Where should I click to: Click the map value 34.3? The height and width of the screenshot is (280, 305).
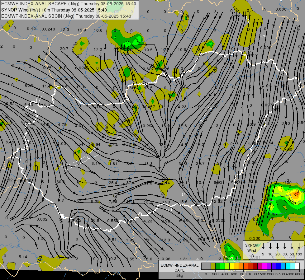(x=183, y=164)
